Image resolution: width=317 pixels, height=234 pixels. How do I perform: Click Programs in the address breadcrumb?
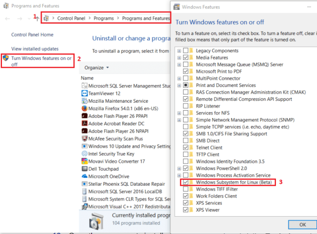coord(104,18)
